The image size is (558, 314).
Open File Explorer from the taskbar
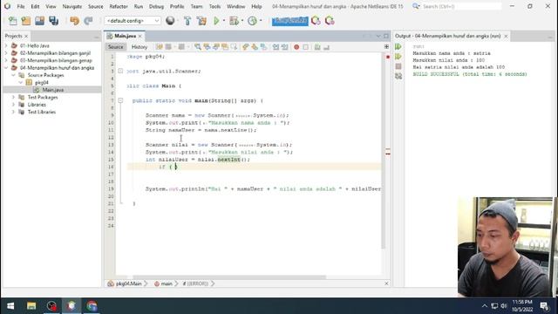[x=31, y=306]
